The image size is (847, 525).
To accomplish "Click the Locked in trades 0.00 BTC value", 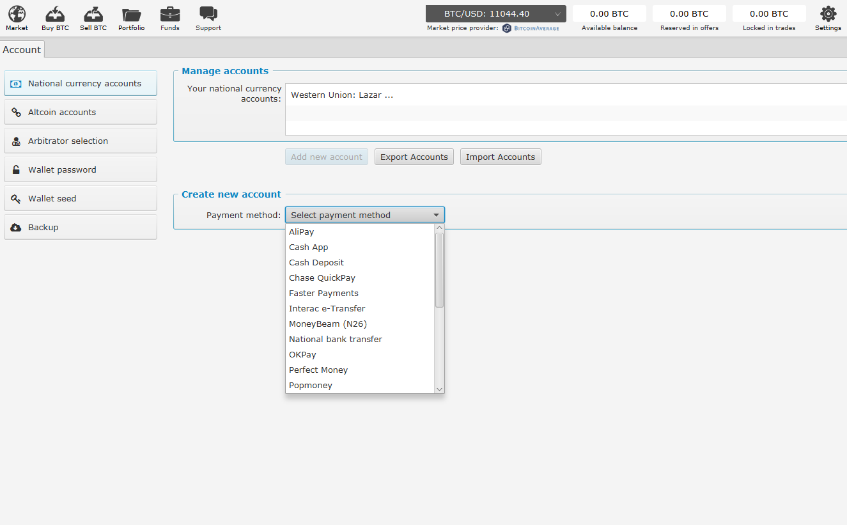I will coord(769,13).
